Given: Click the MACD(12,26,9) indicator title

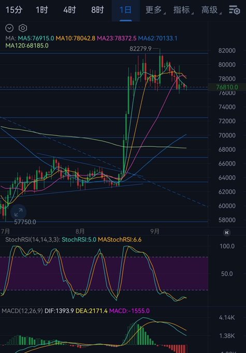Looking at the screenshot, I should 22,311.
